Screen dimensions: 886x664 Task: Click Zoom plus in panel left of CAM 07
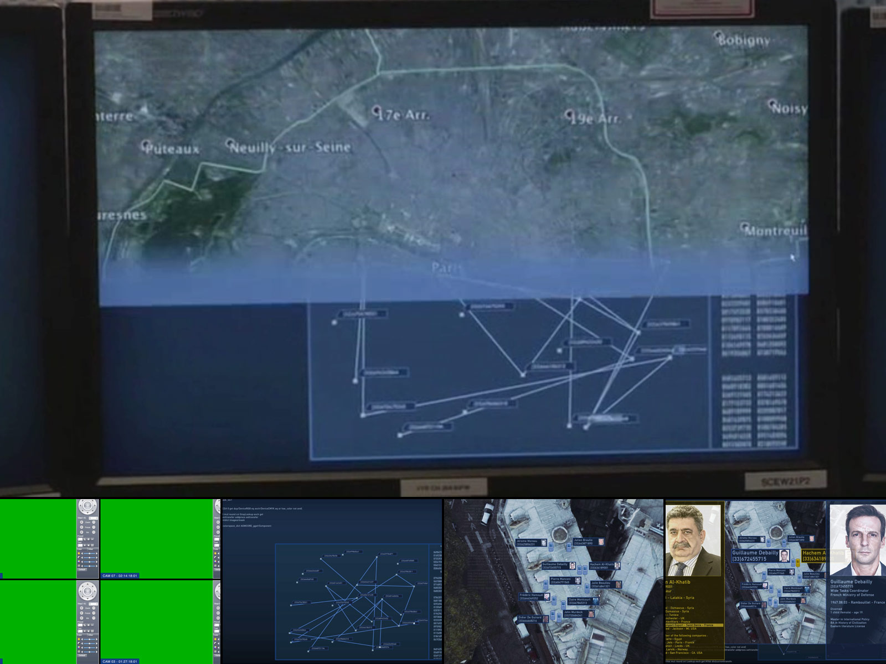[x=81, y=522]
